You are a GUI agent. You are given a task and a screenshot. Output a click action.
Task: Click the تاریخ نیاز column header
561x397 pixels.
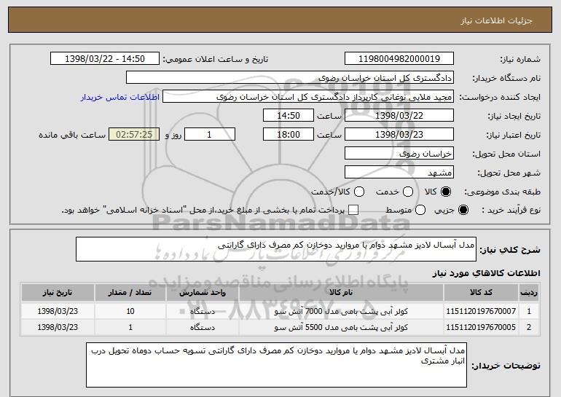58,293
